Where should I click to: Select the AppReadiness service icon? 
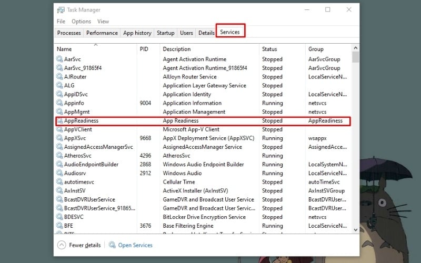click(59, 121)
